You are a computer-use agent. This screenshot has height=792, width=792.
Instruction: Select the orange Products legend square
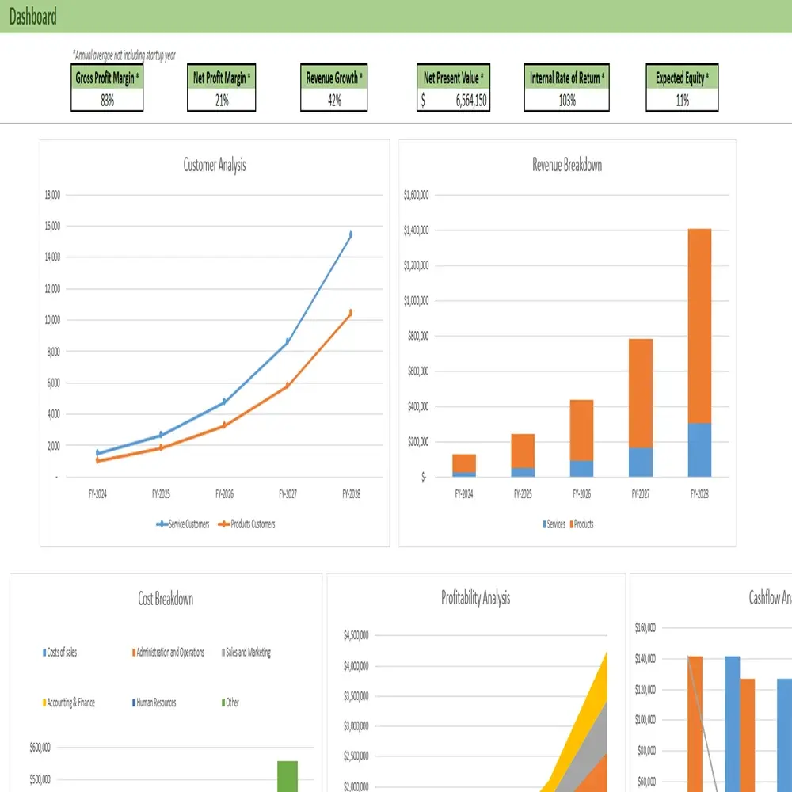pyautogui.click(x=569, y=524)
